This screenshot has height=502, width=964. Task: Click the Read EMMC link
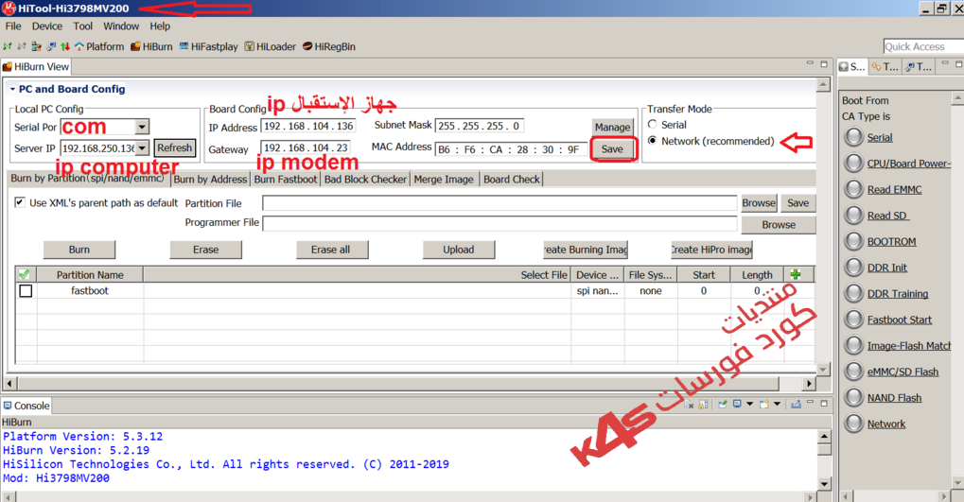(x=894, y=189)
